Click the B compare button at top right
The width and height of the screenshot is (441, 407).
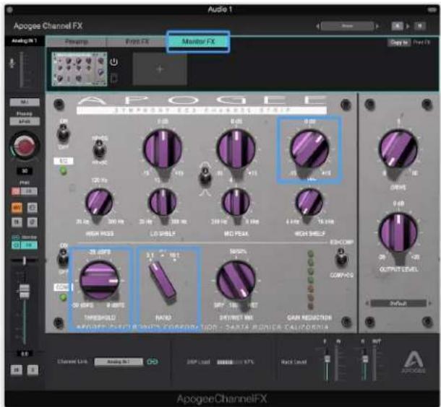420,26
